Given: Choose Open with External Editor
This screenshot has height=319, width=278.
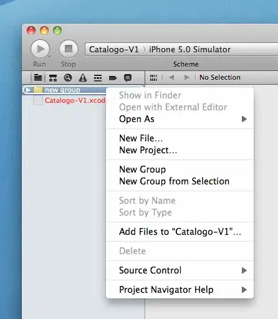Looking at the screenshot, I should 173,107.
